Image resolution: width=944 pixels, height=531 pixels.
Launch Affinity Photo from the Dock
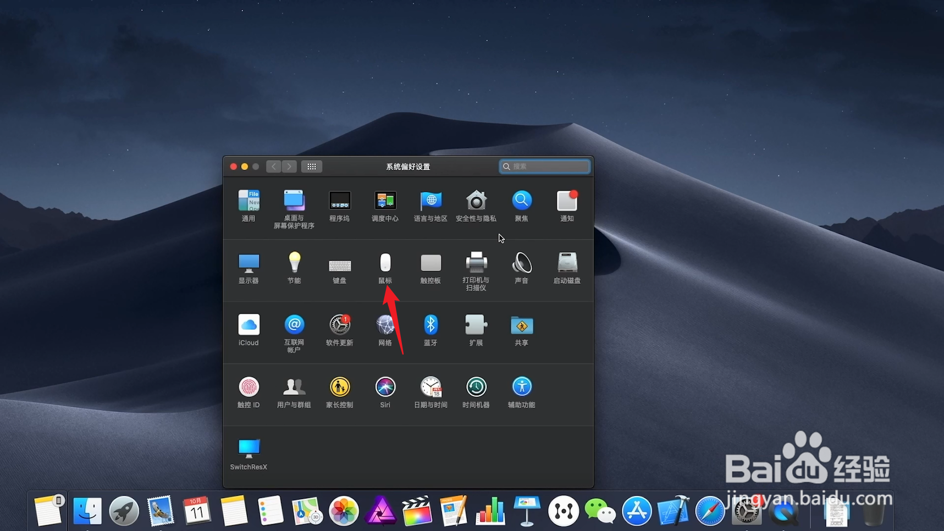pos(380,511)
